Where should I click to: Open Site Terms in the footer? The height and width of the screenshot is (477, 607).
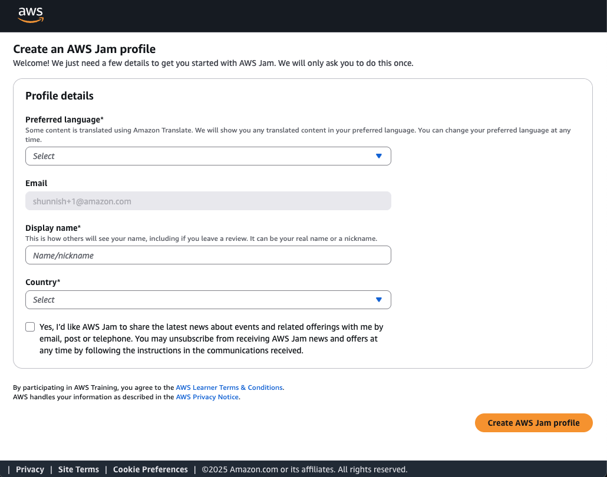[x=78, y=469]
